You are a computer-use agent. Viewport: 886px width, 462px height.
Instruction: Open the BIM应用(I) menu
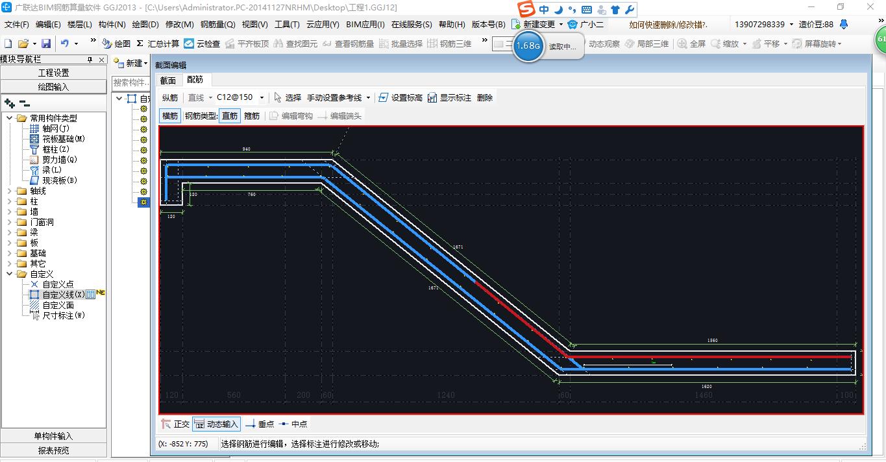365,24
